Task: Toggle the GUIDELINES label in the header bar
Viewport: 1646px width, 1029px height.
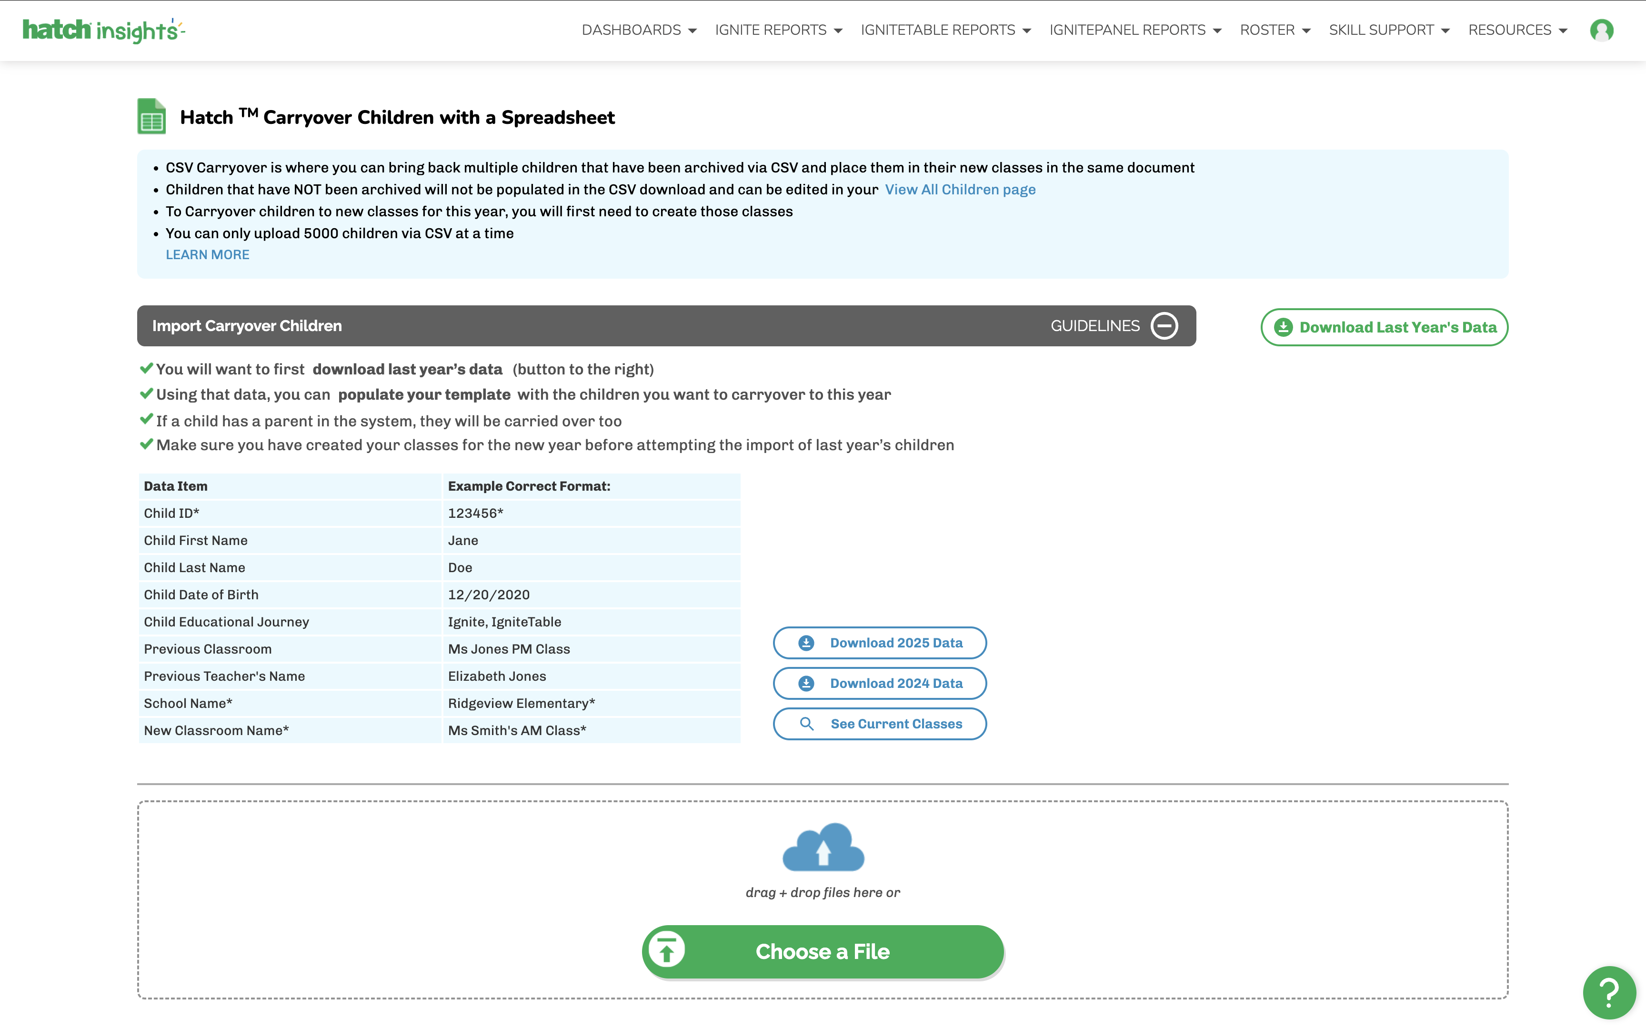Action: pyautogui.click(x=1094, y=326)
